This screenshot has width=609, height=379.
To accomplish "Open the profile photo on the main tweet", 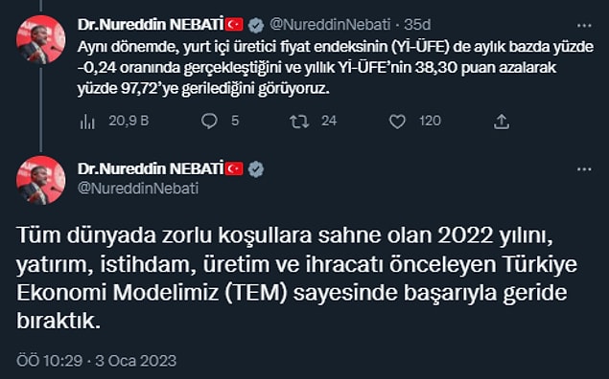I will pos(41,180).
